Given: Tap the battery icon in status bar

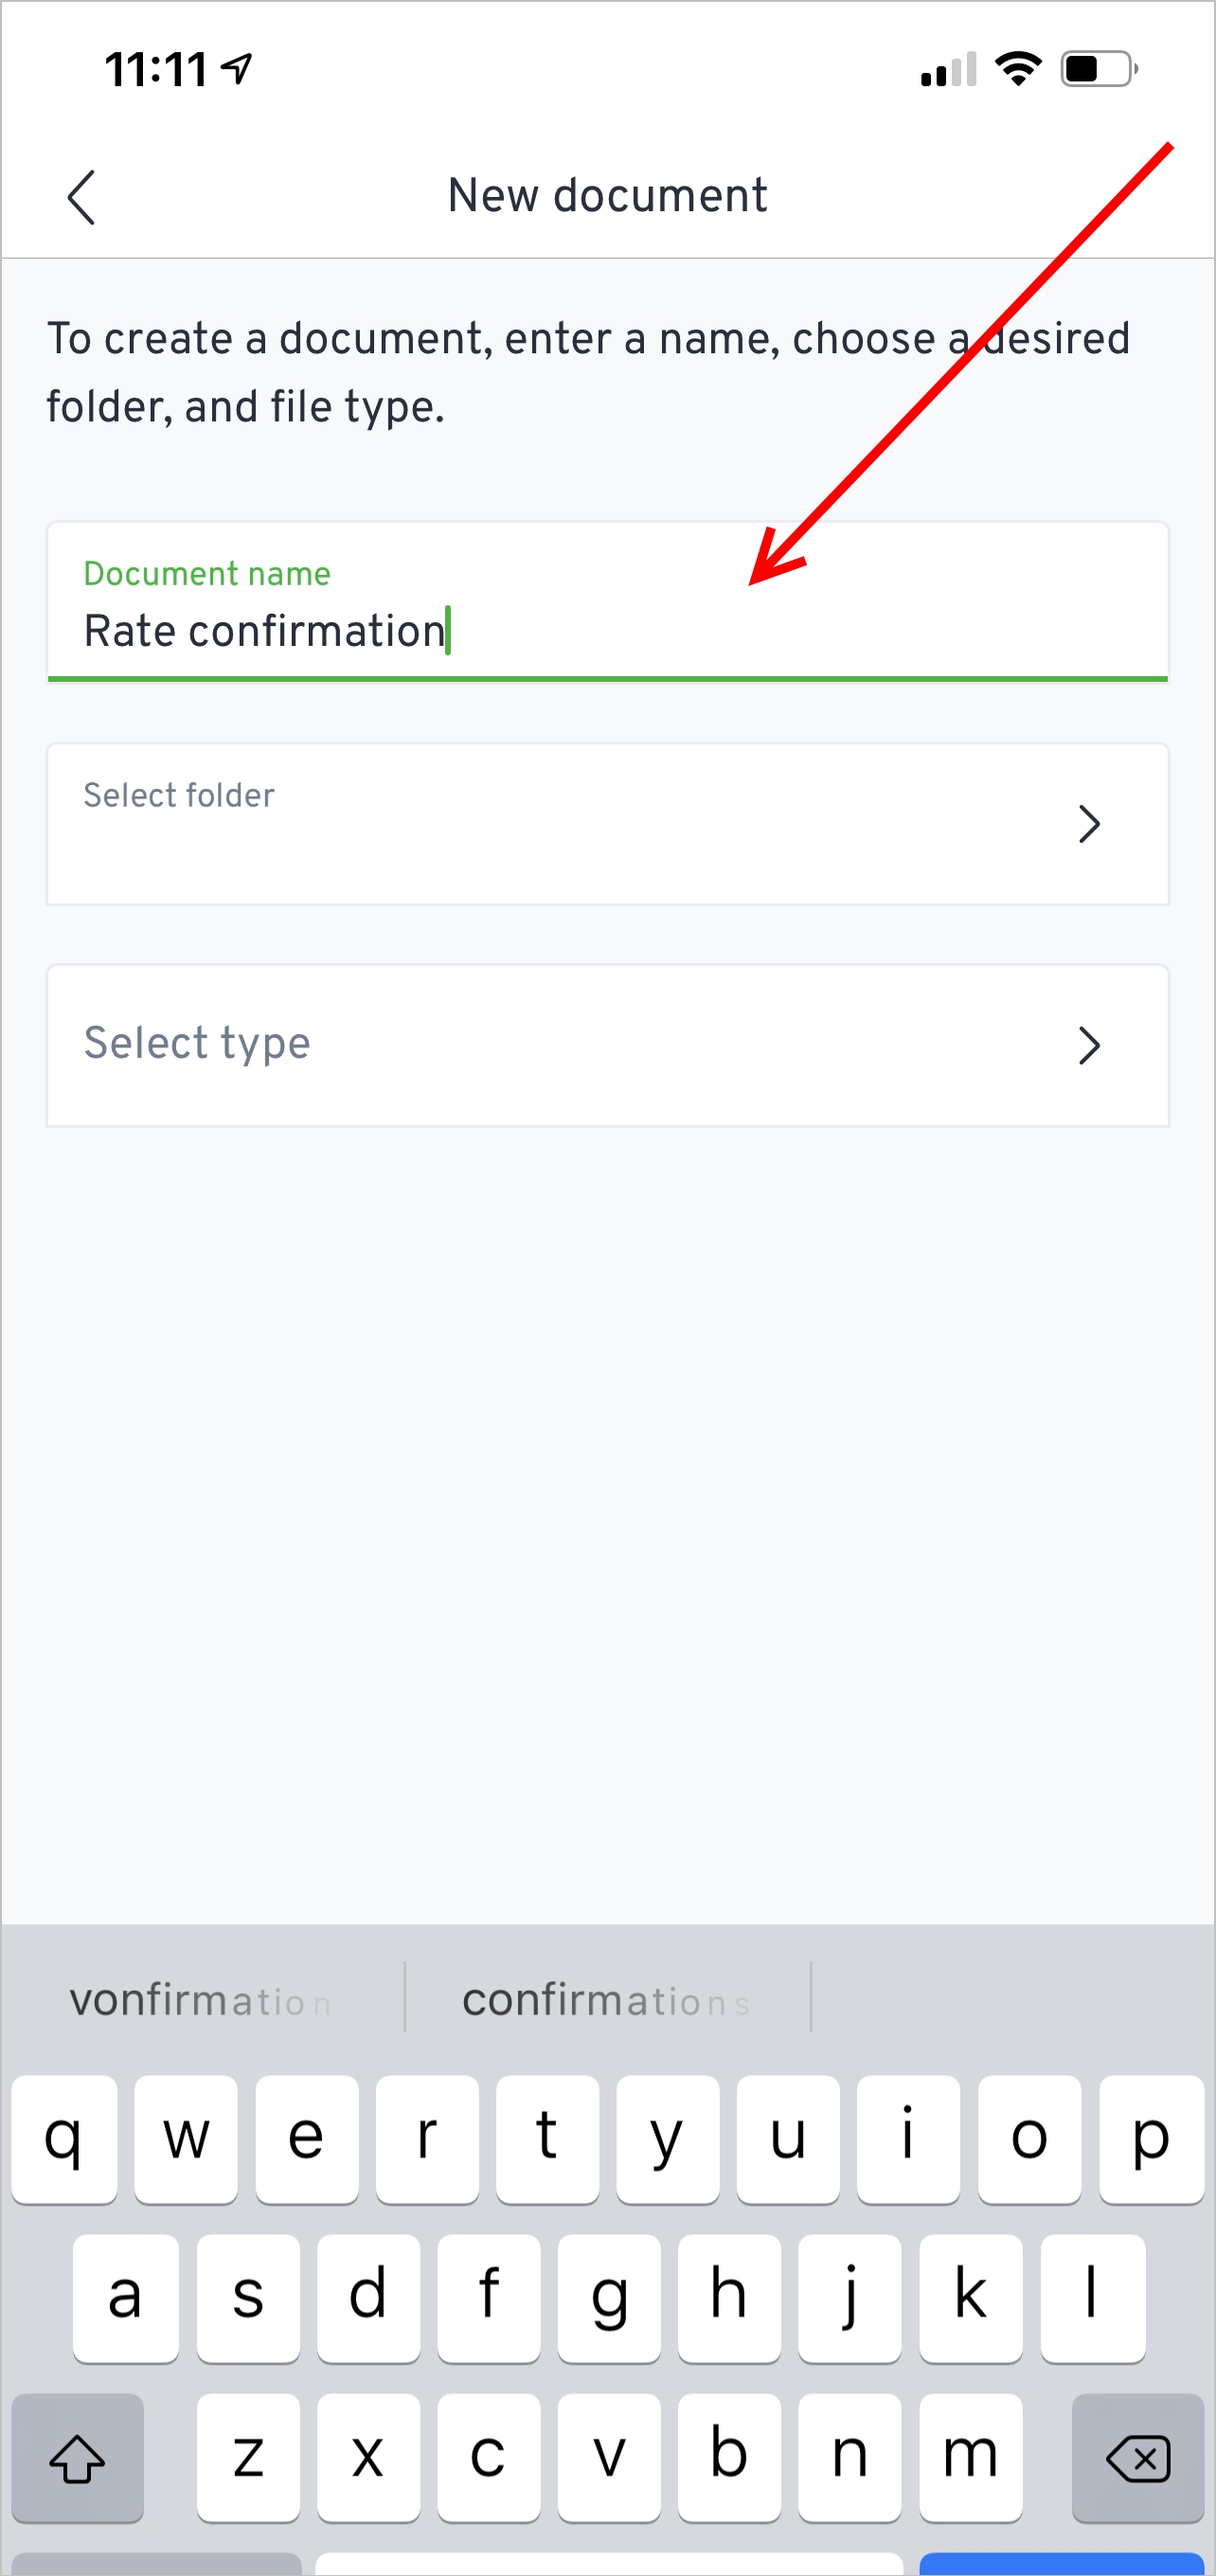Looking at the screenshot, I should coord(1096,67).
